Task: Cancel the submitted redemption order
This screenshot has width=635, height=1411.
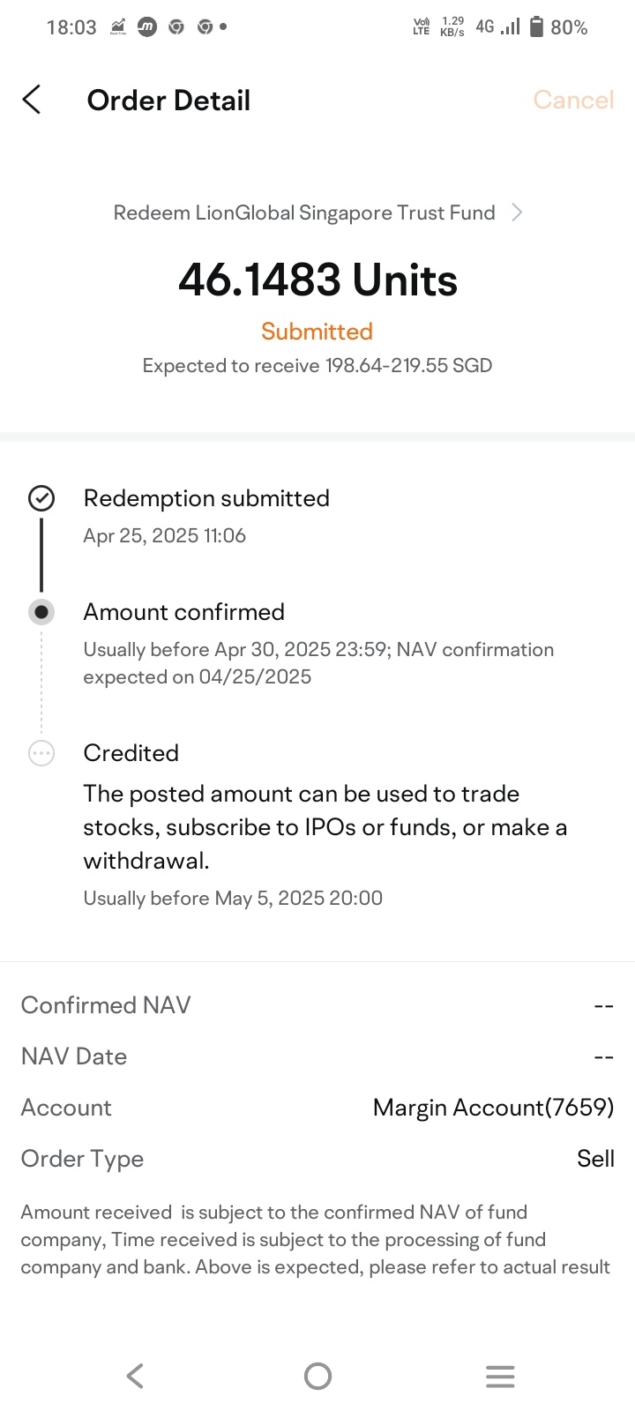Action: 573,100
